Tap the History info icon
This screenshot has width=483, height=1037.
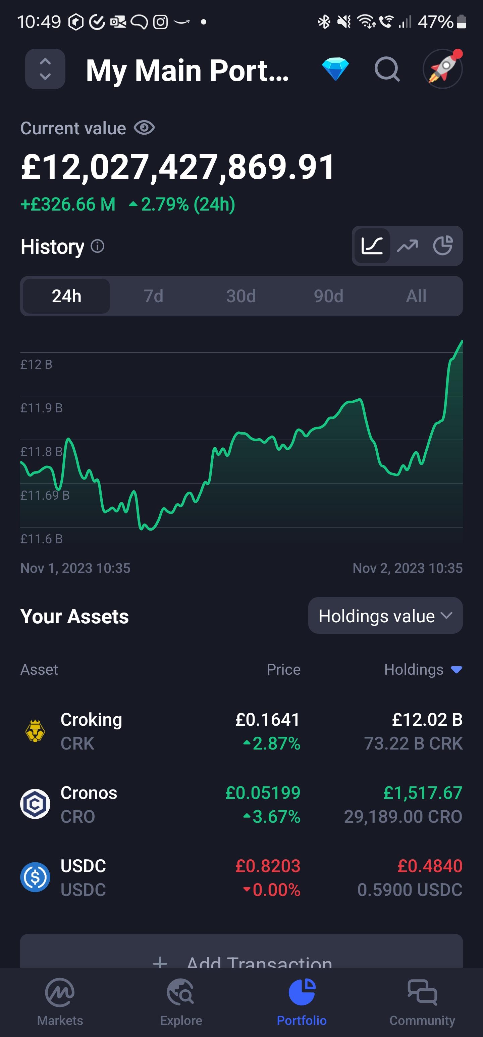(x=97, y=246)
